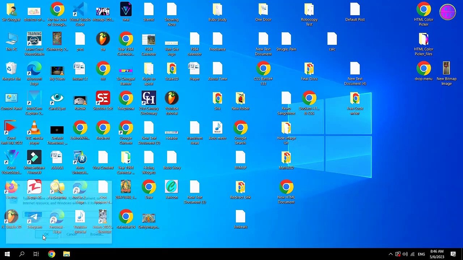Select the Aeto meto WAV file
Viewport: 463px width, 260px height.
(217, 130)
